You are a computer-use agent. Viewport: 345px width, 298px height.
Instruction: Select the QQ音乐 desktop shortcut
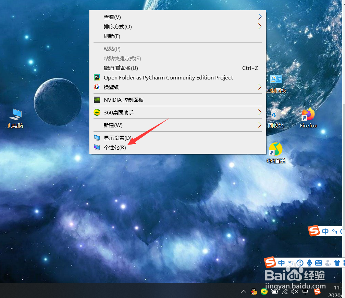click(276, 153)
